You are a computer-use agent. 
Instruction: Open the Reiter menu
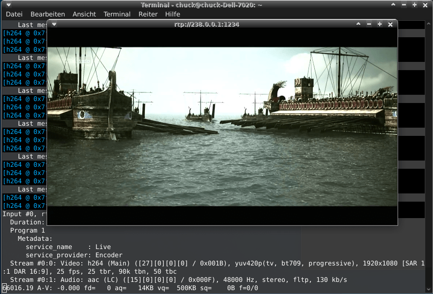coord(148,14)
